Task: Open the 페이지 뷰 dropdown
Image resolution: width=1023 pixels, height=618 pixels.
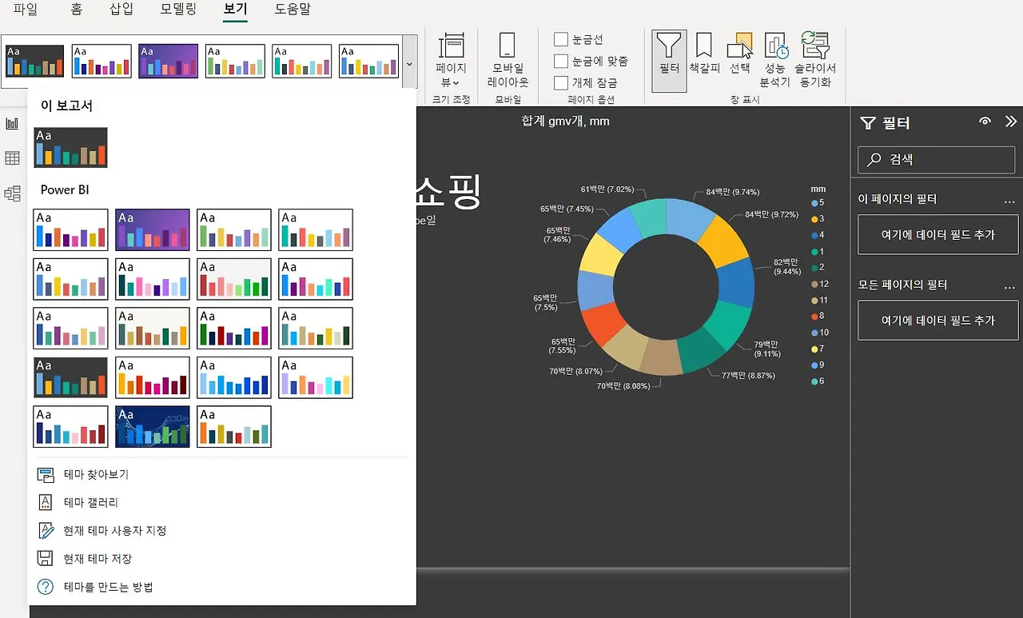Action: coord(451,60)
